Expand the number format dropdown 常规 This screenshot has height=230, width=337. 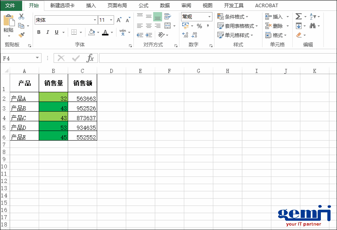click(x=209, y=17)
